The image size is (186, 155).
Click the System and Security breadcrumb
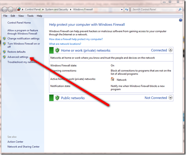[x=56, y=10]
